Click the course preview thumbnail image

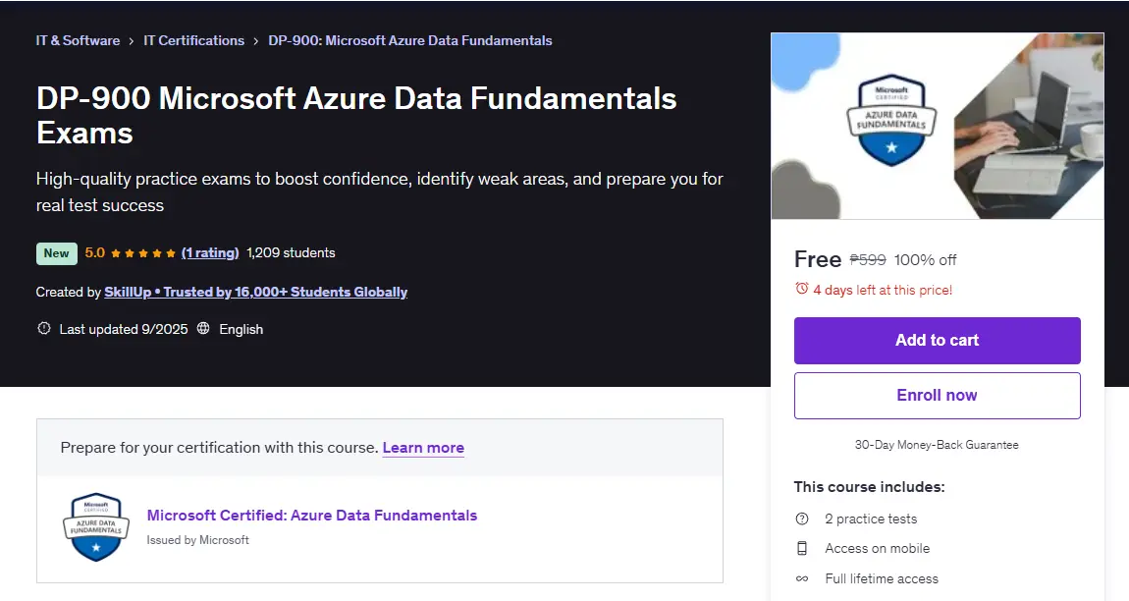(x=937, y=126)
